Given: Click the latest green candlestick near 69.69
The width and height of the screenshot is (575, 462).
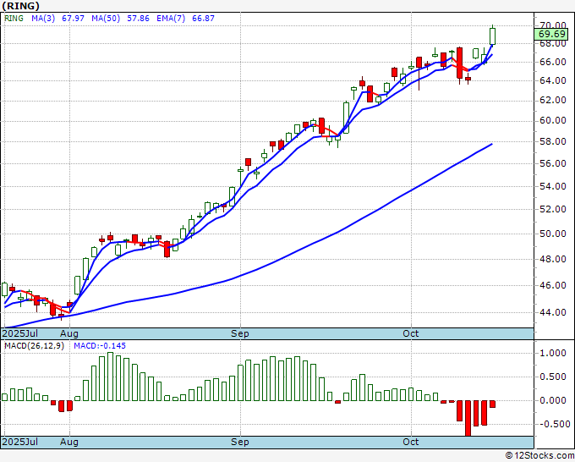Looking at the screenshot, I should tap(492, 36).
